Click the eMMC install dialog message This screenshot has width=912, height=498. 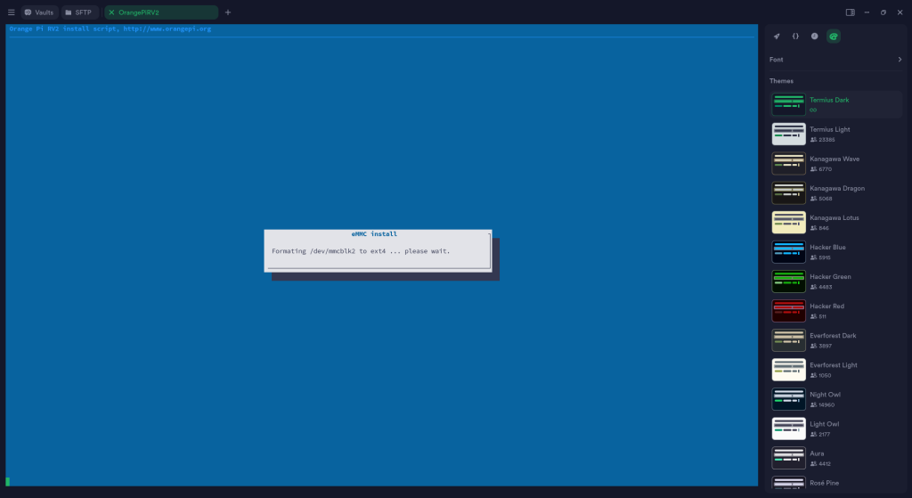pyautogui.click(x=361, y=251)
